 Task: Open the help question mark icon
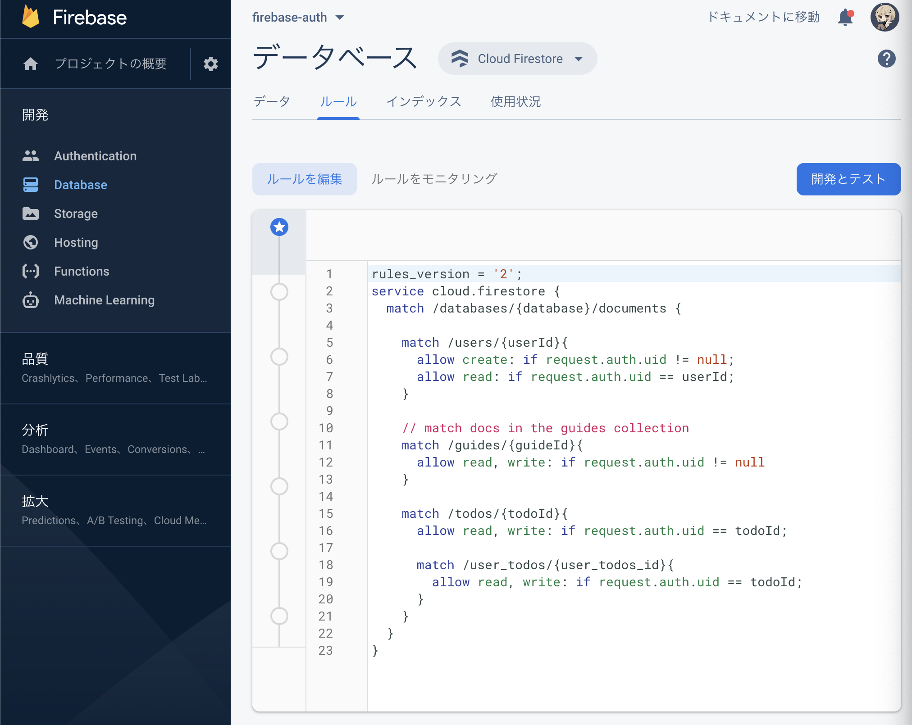click(886, 59)
